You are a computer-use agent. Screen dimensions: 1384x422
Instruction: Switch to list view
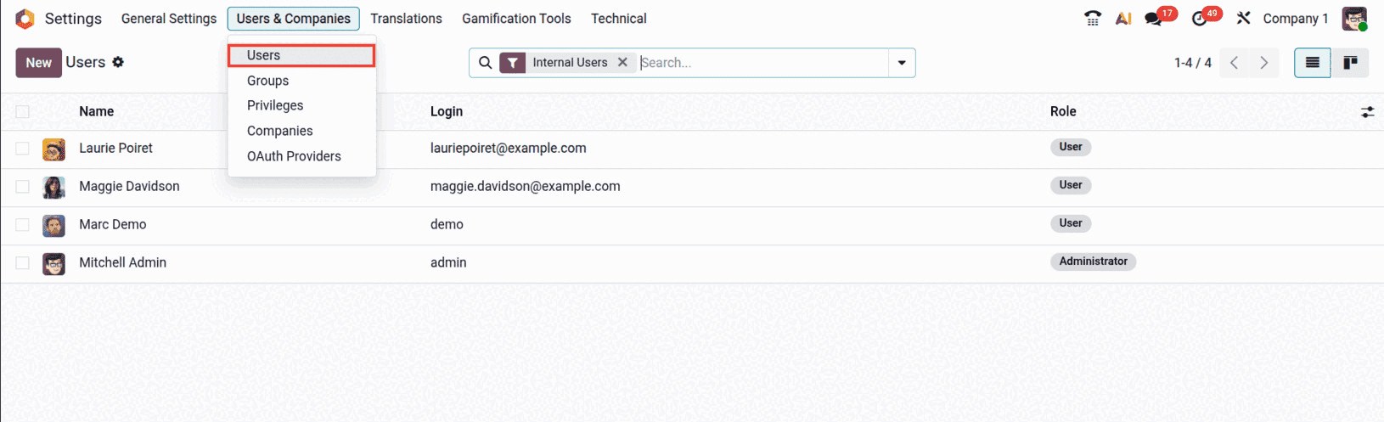pyautogui.click(x=1313, y=63)
